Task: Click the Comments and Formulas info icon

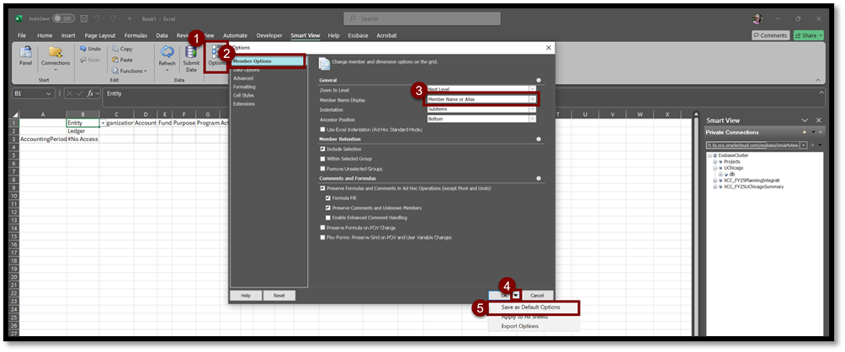Action: (539, 178)
